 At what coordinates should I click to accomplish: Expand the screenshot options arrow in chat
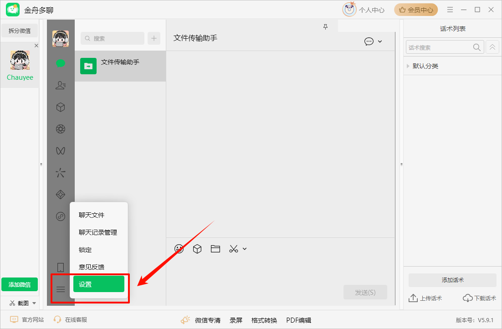[x=245, y=249]
